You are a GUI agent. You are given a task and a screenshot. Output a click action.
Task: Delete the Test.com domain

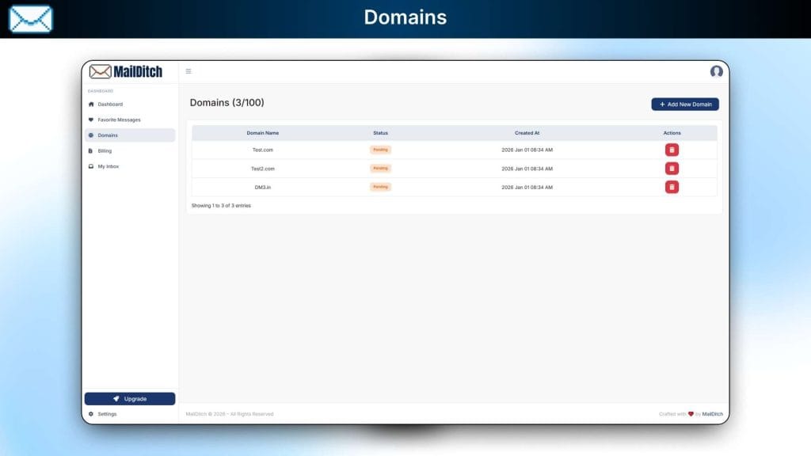(x=672, y=149)
